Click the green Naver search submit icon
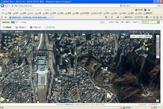The width and height of the screenshot is (163, 109). pos(158,22)
